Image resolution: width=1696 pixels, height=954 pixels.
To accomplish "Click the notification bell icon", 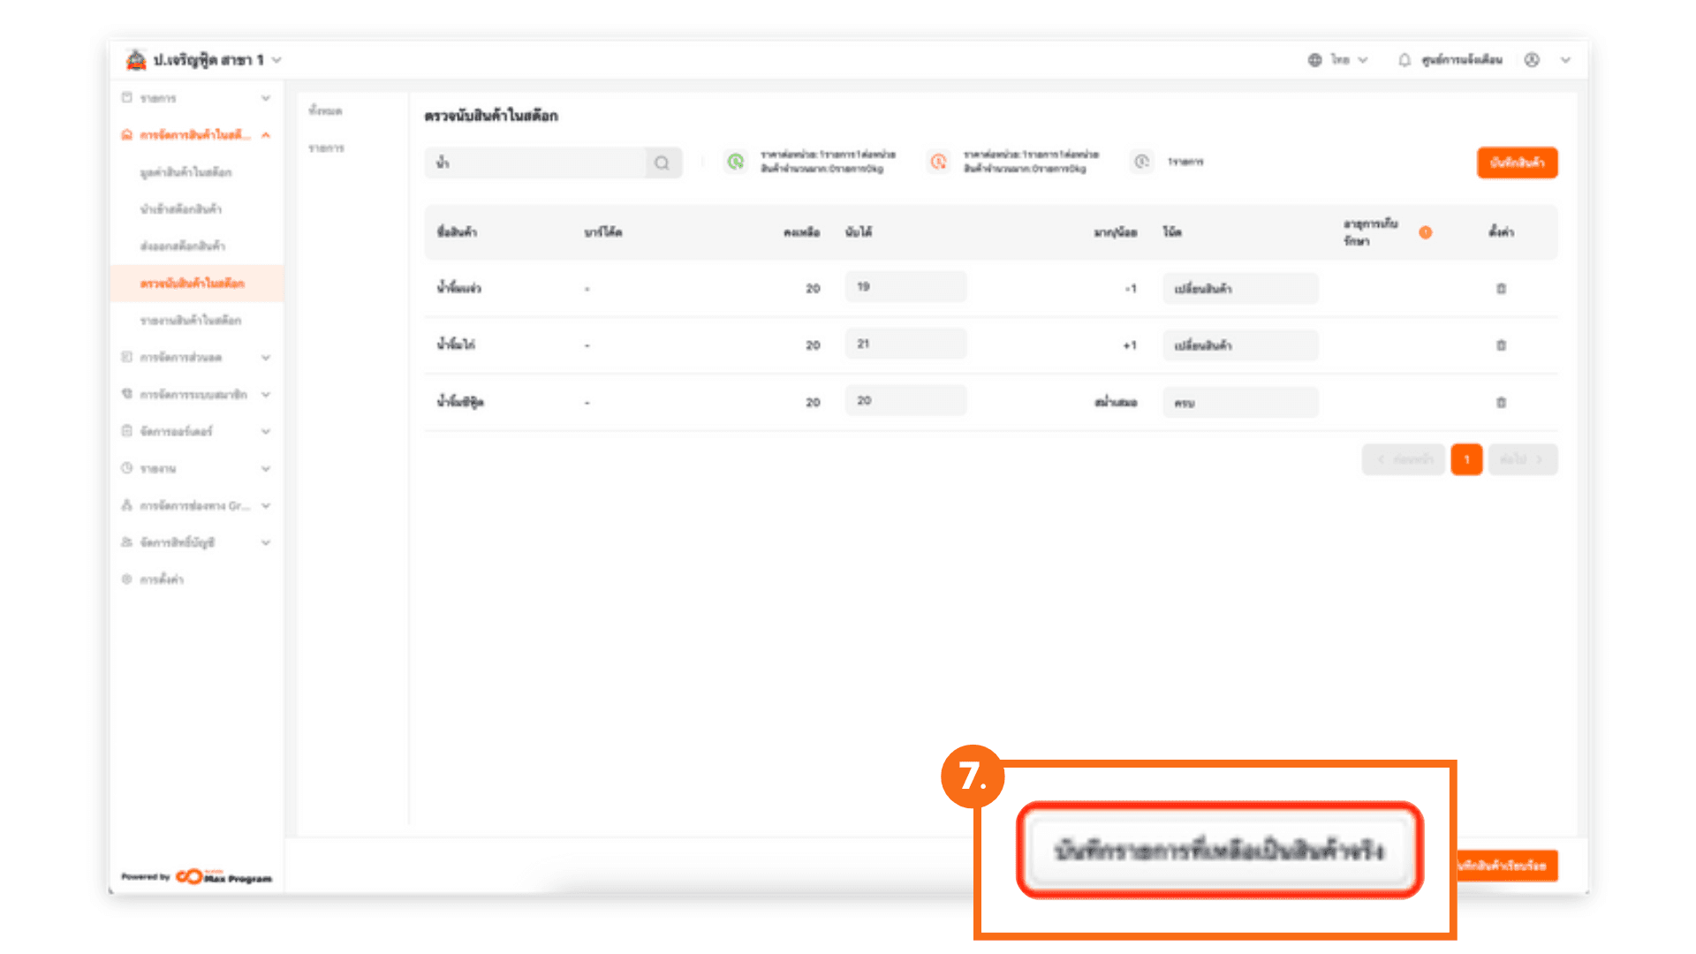I will click(x=1404, y=60).
